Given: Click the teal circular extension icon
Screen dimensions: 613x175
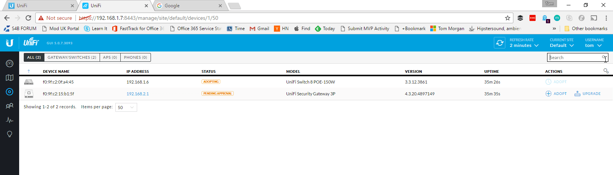Looking at the screenshot, I should point(557,18).
